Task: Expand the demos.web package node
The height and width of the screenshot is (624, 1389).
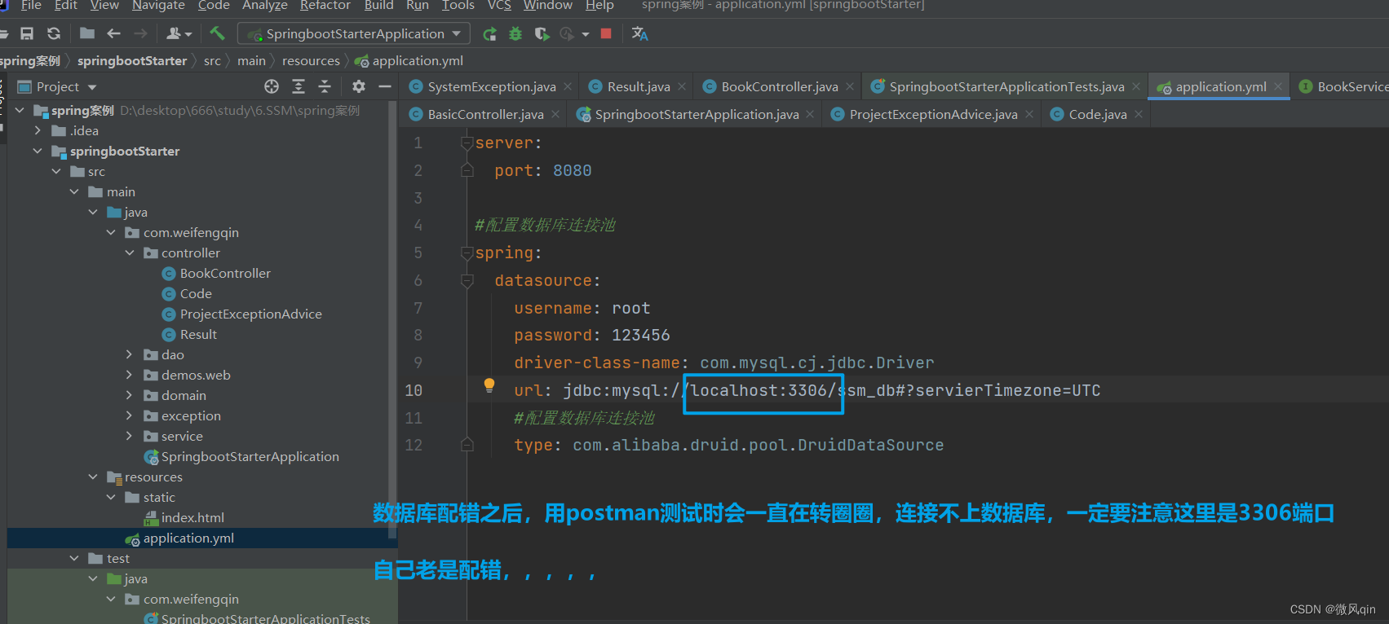Action: click(x=130, y=375)
